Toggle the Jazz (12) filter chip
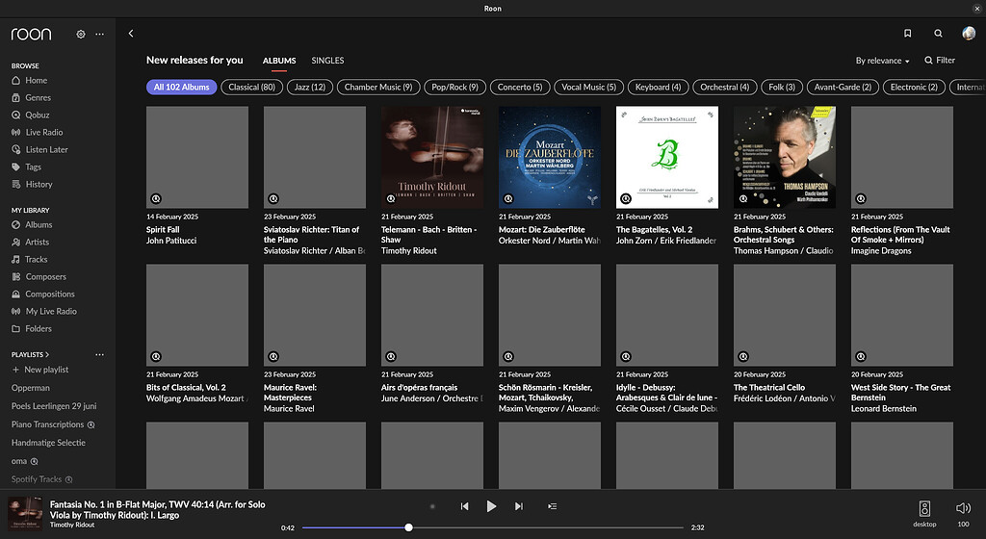The image size is (986, 539). 310,88
